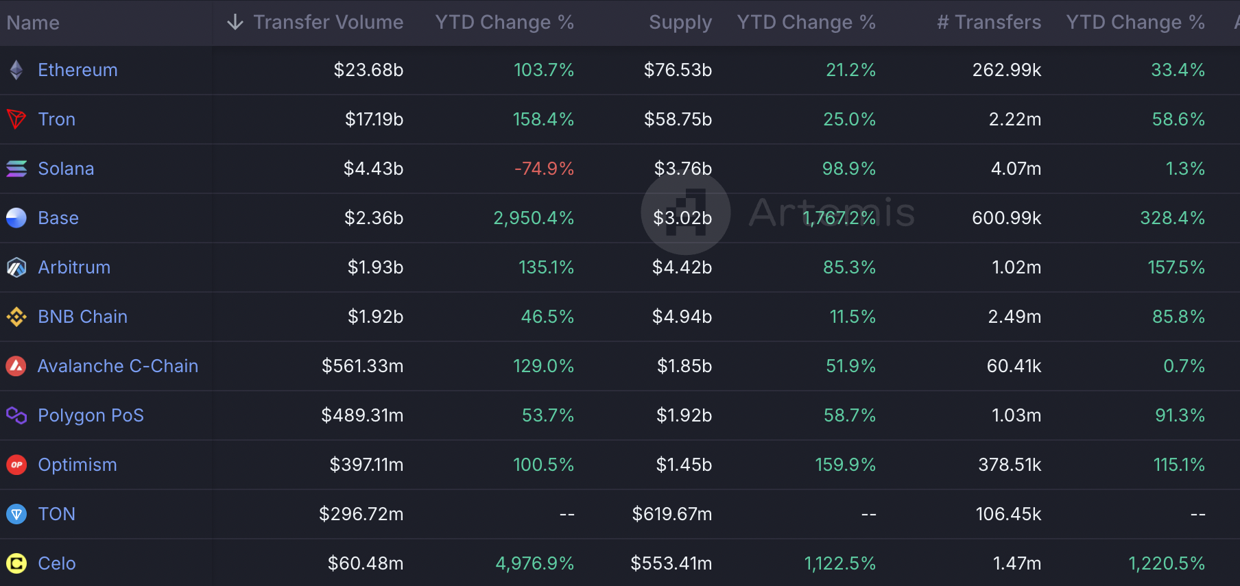Click the BNB Chain logo icon
Image resolution: width=1240 pixels, height=586 pixels.
click(x=16, y=317)
